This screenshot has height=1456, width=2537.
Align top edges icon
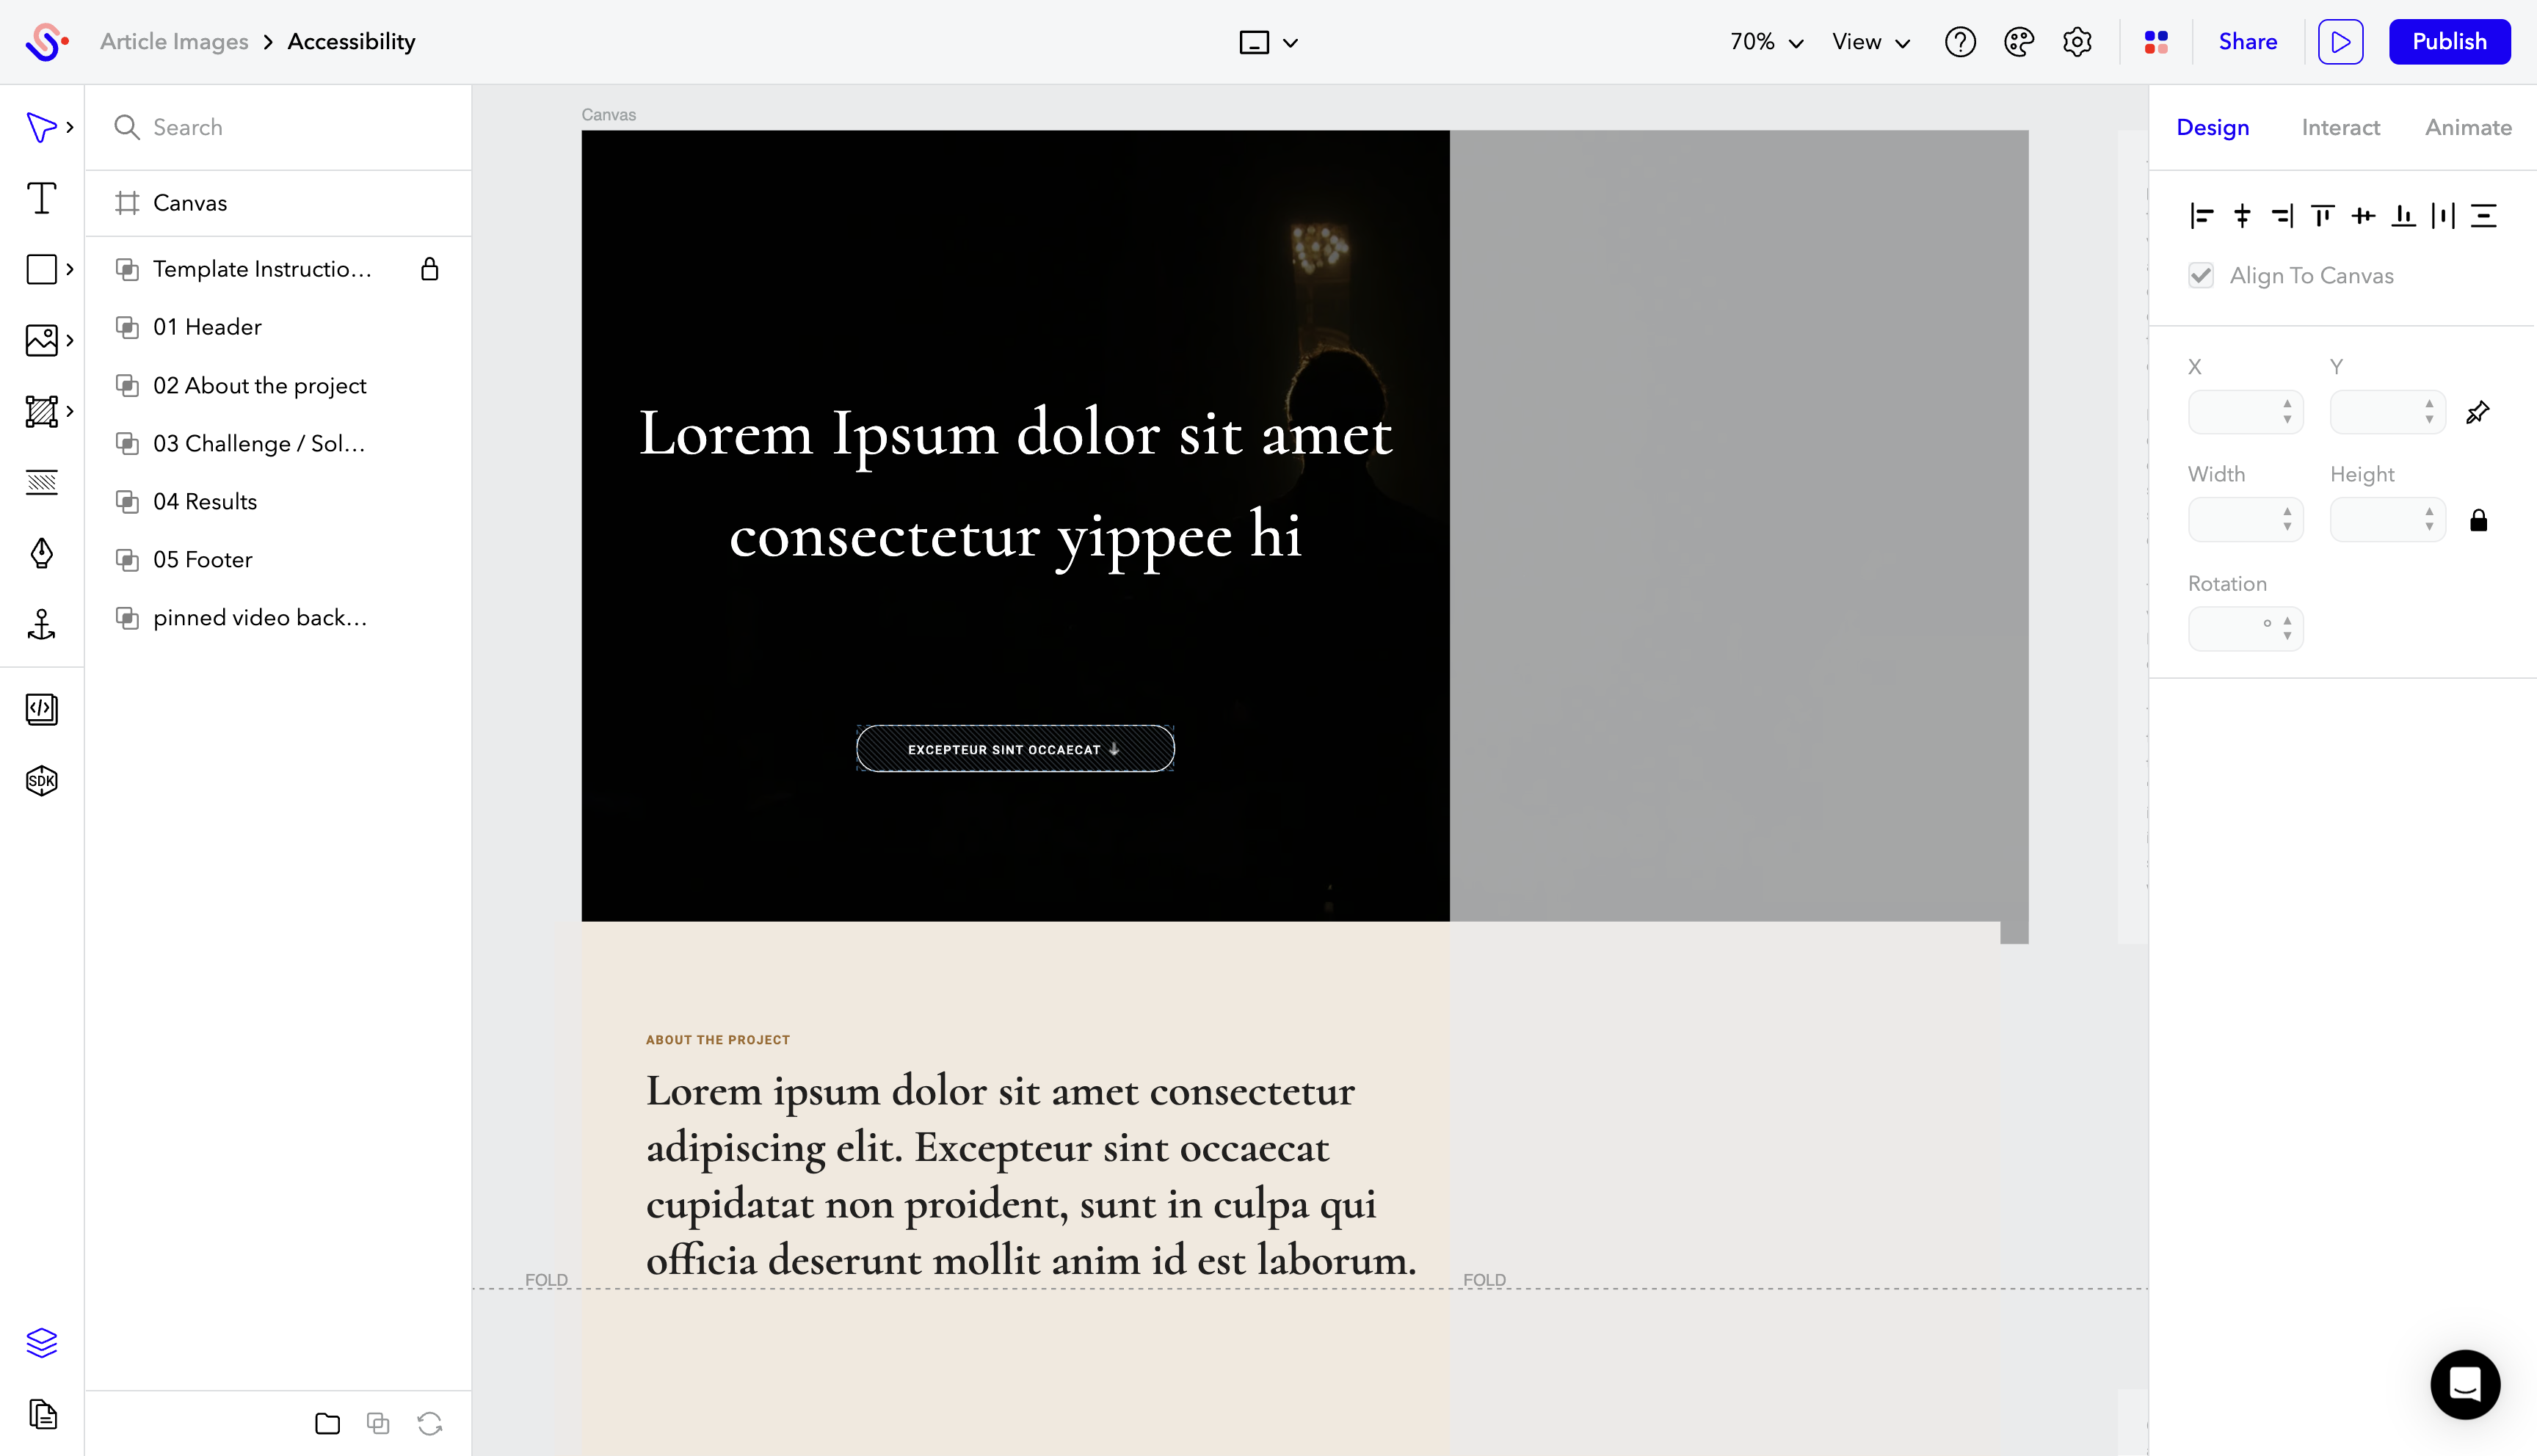click(x=2323, y=216)
